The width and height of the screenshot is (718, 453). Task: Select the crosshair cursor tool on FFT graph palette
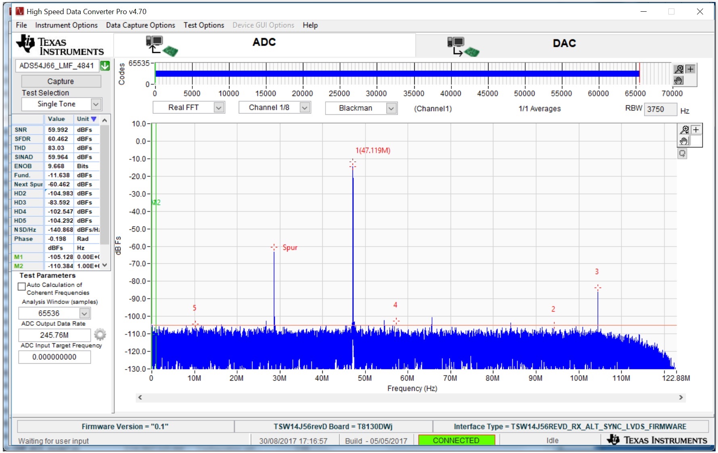(x=696, y=130)
